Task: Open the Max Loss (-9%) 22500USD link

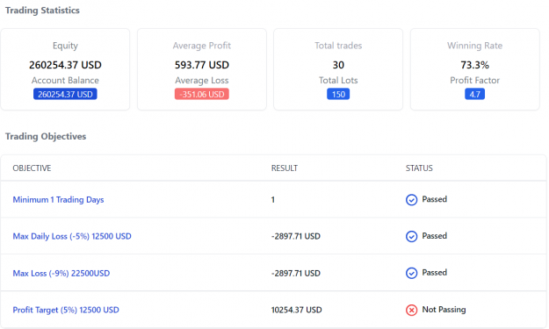Action: (61, 273)
